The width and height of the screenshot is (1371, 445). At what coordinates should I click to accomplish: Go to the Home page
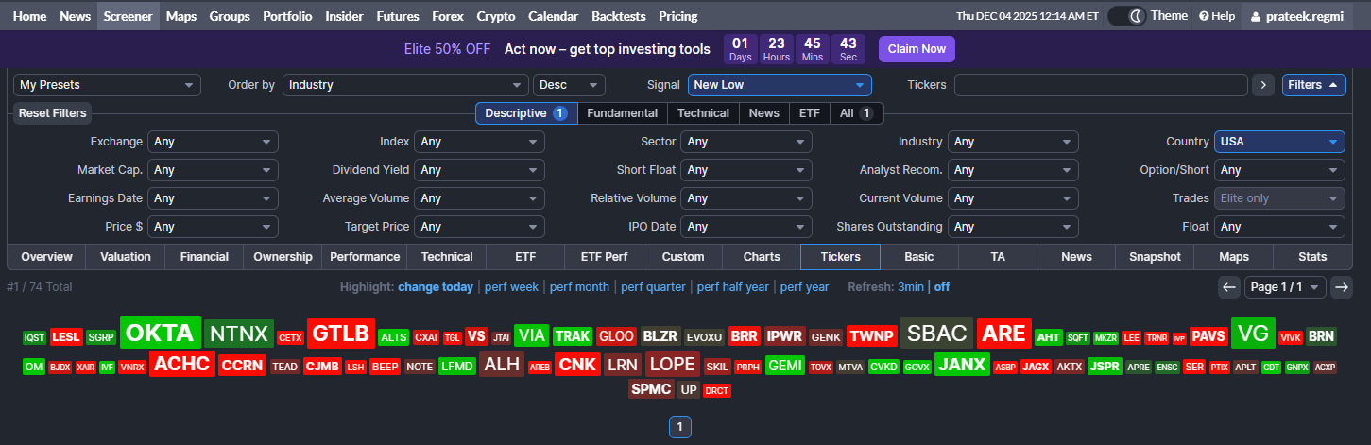point(29,16)
